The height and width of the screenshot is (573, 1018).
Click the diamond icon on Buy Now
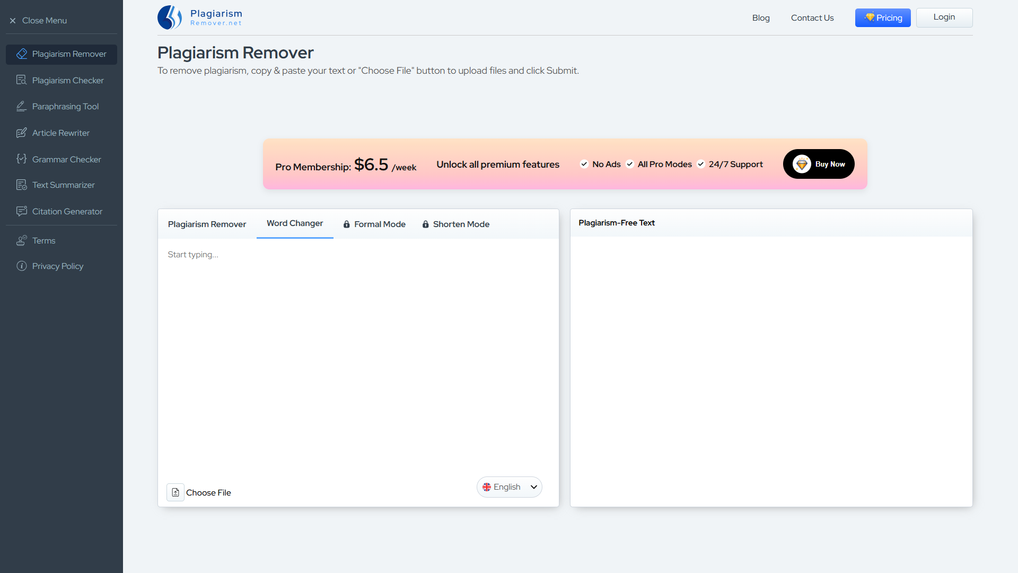802,164
